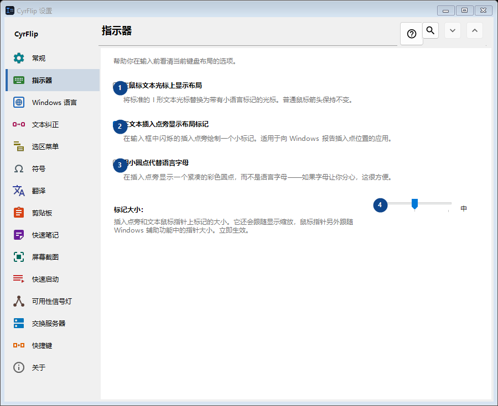Click the 标记大小: label
This screenshot has width=498, height=406.
[128, 209]
